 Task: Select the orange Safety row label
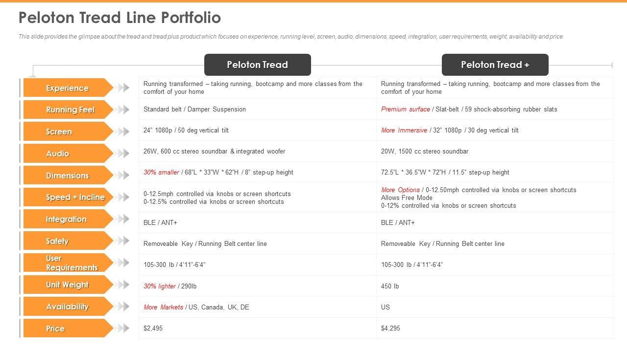[58, 241]
